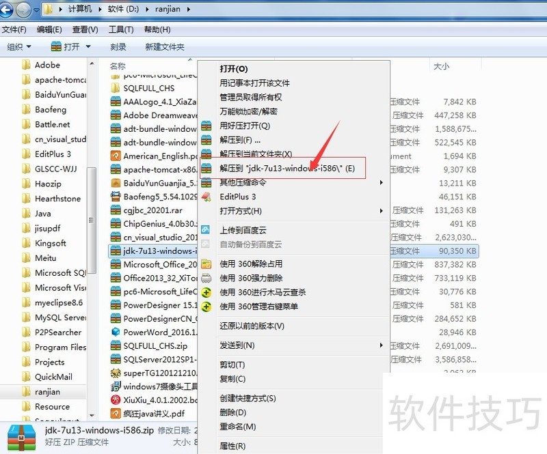
Task: Choose 还原以前的版本(V) menu entry
Action: point(252,326)
